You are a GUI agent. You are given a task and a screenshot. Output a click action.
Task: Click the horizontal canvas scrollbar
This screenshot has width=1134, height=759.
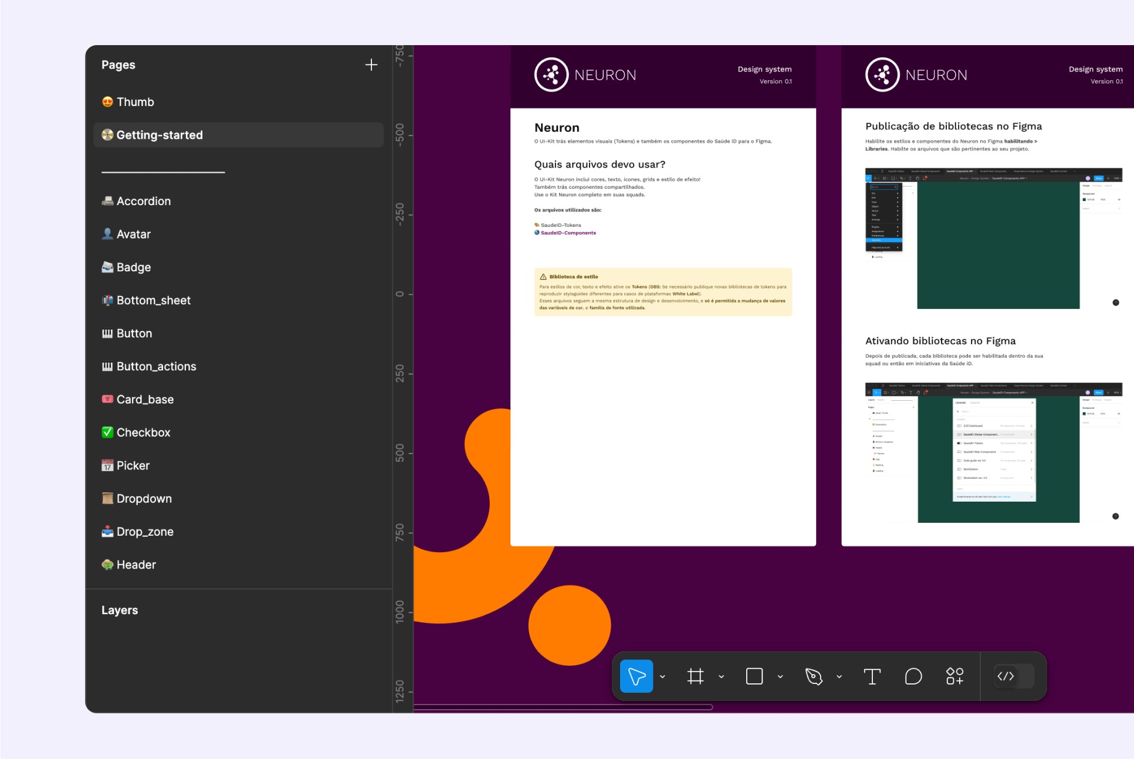click(563, 707)
